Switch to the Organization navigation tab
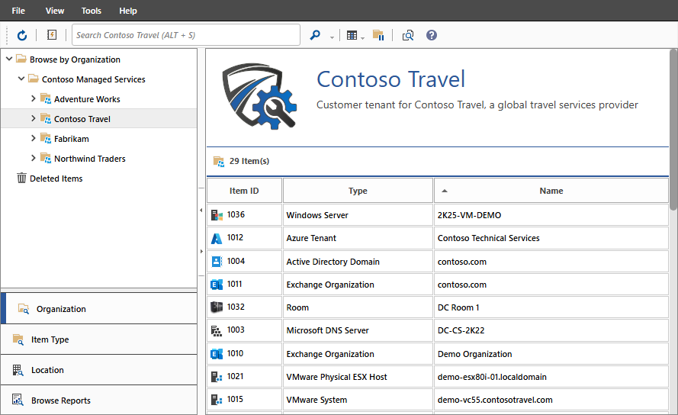 99,308
